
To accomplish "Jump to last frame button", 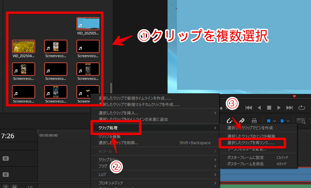I will click(x=289, y=108).
